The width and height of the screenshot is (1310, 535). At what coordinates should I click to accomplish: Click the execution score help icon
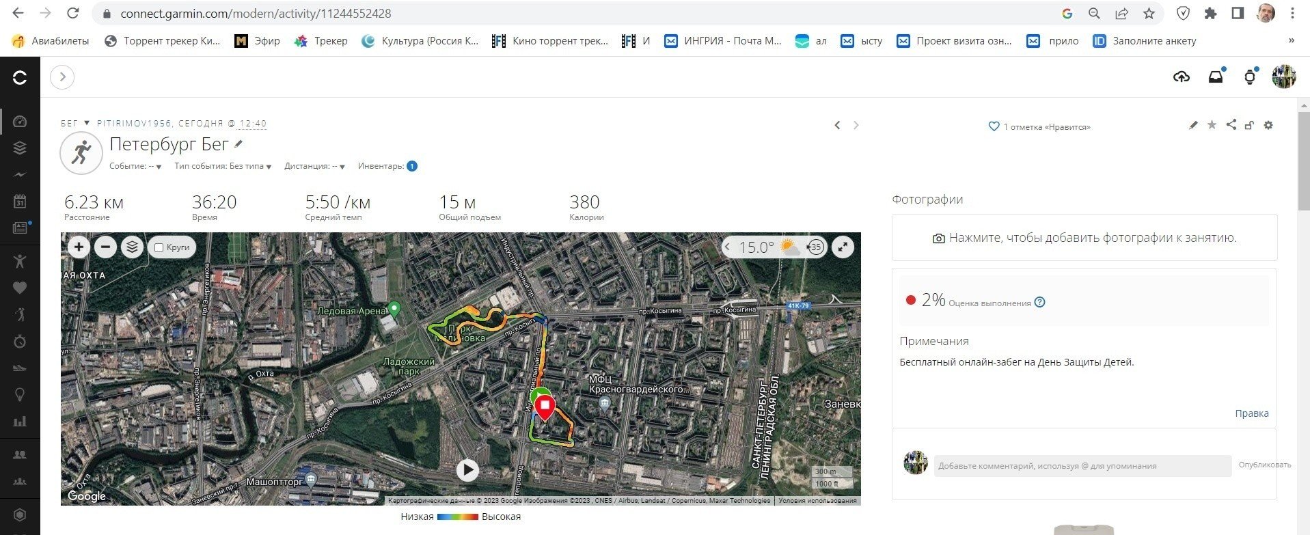click(1039, 302)
